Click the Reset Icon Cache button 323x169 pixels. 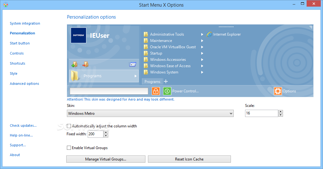tap(189, 159)
